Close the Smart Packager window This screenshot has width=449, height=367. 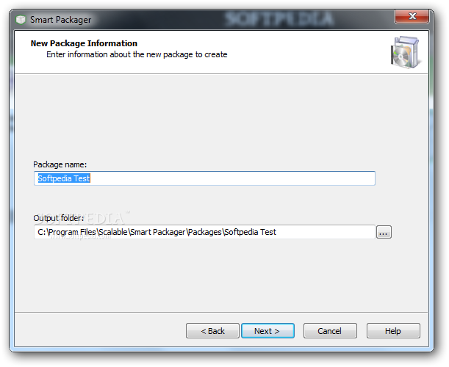pyautogui.click(x=412, y=16)
